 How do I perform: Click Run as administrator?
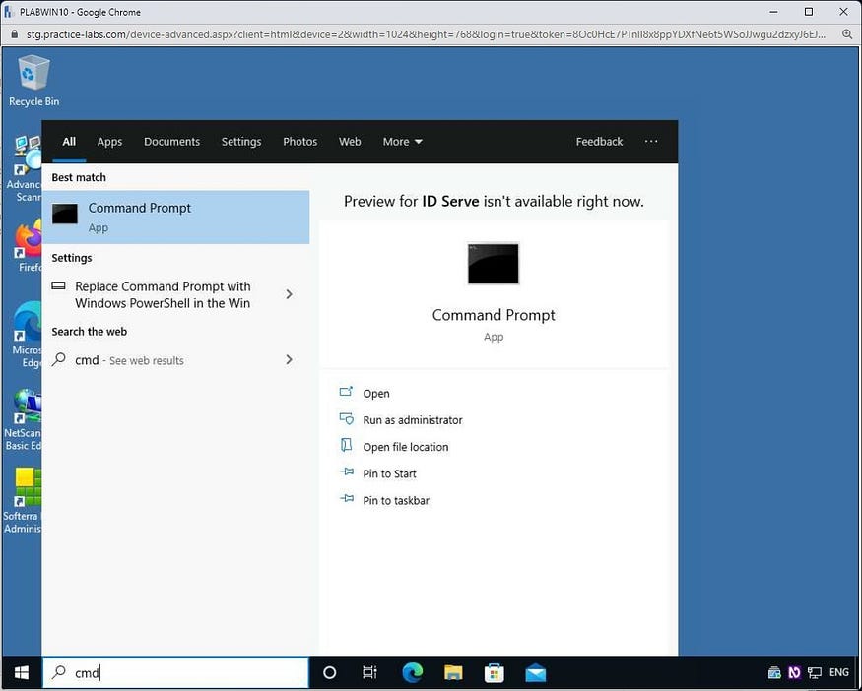tap(413, 420)
